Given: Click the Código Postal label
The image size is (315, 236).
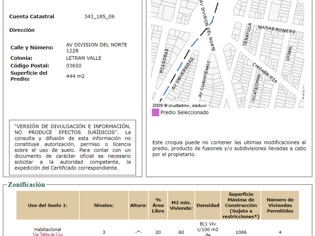Looking at the screenshot, I should 30,66.
